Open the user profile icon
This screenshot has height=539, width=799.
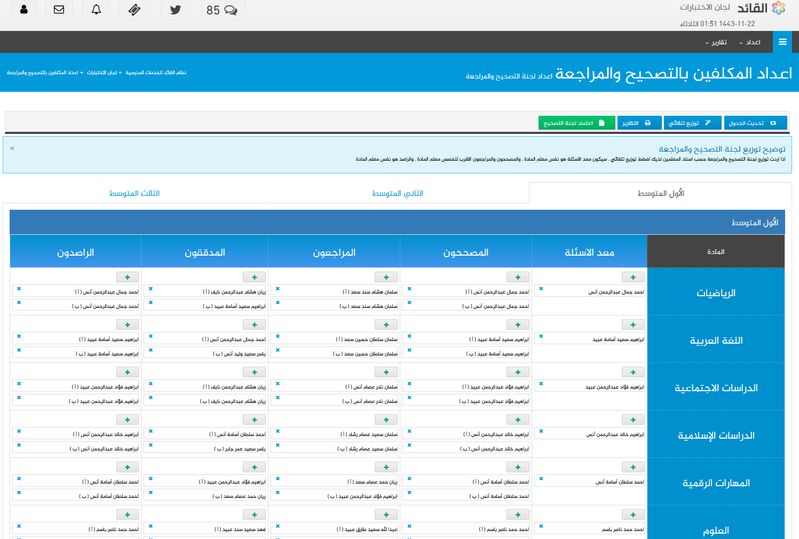(23, 10)
